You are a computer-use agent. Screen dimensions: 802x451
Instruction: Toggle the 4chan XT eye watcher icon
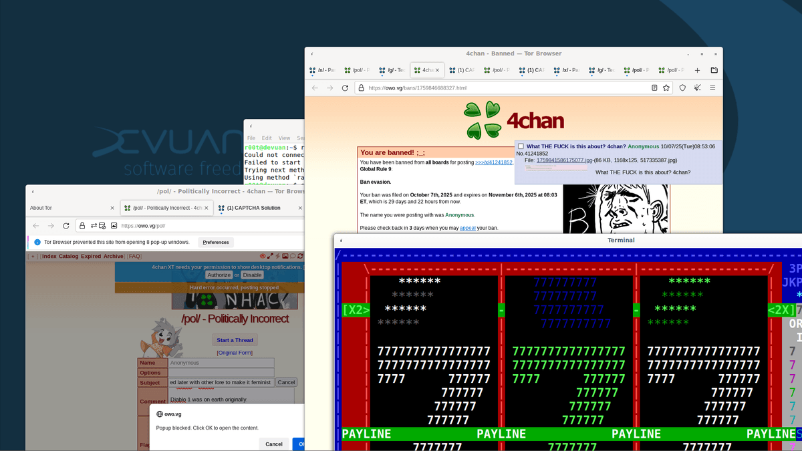(263, 256)
